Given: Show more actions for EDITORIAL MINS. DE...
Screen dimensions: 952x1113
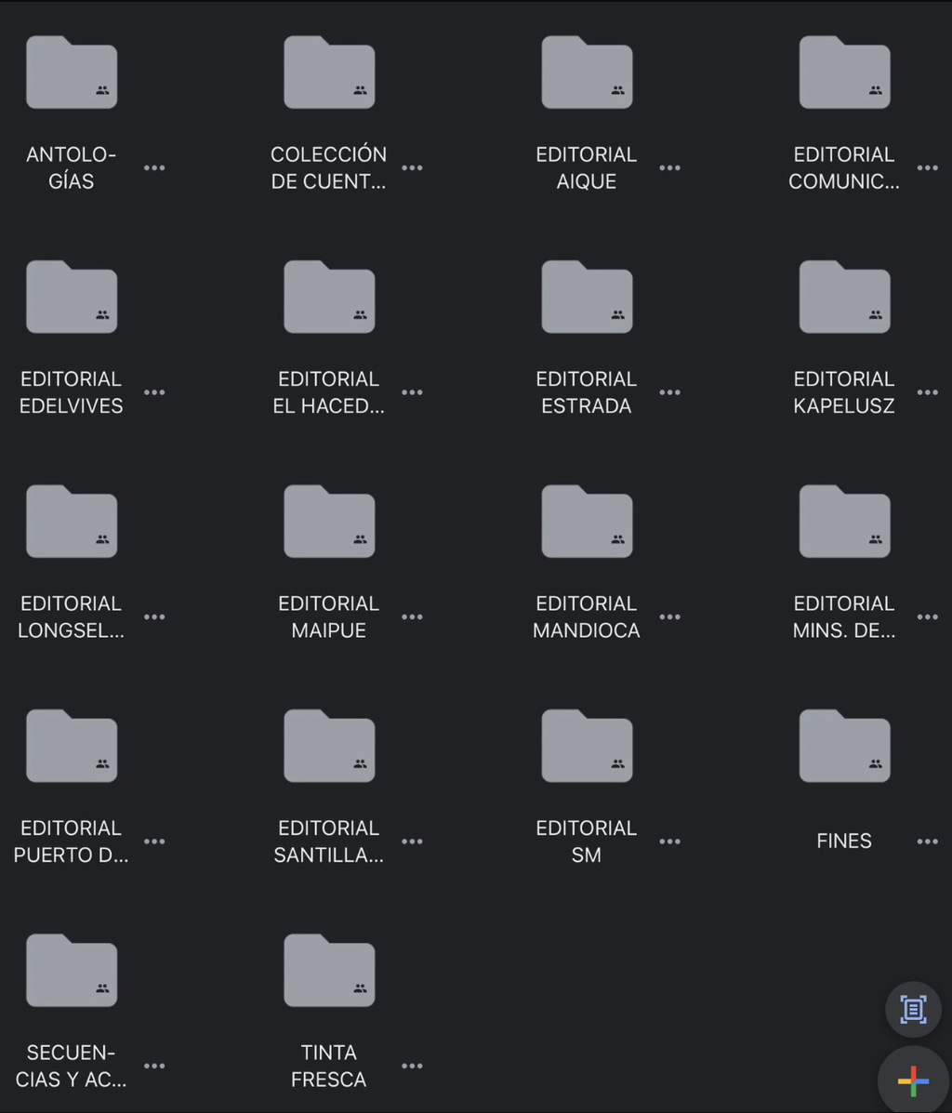Looking at the screenshot, I should click(x=927, y=616).
